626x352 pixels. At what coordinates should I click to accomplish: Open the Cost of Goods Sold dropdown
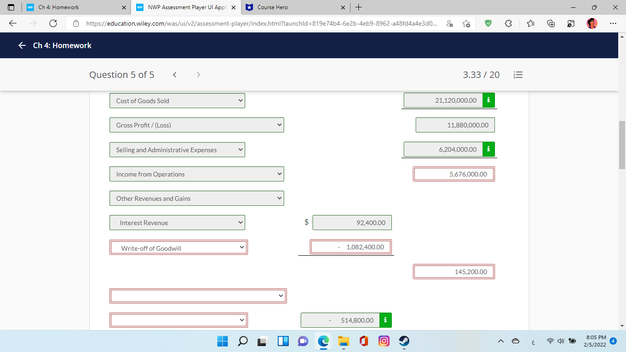pos(177,101)
